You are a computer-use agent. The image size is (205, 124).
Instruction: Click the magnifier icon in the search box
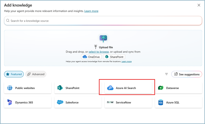coord(8,21)
